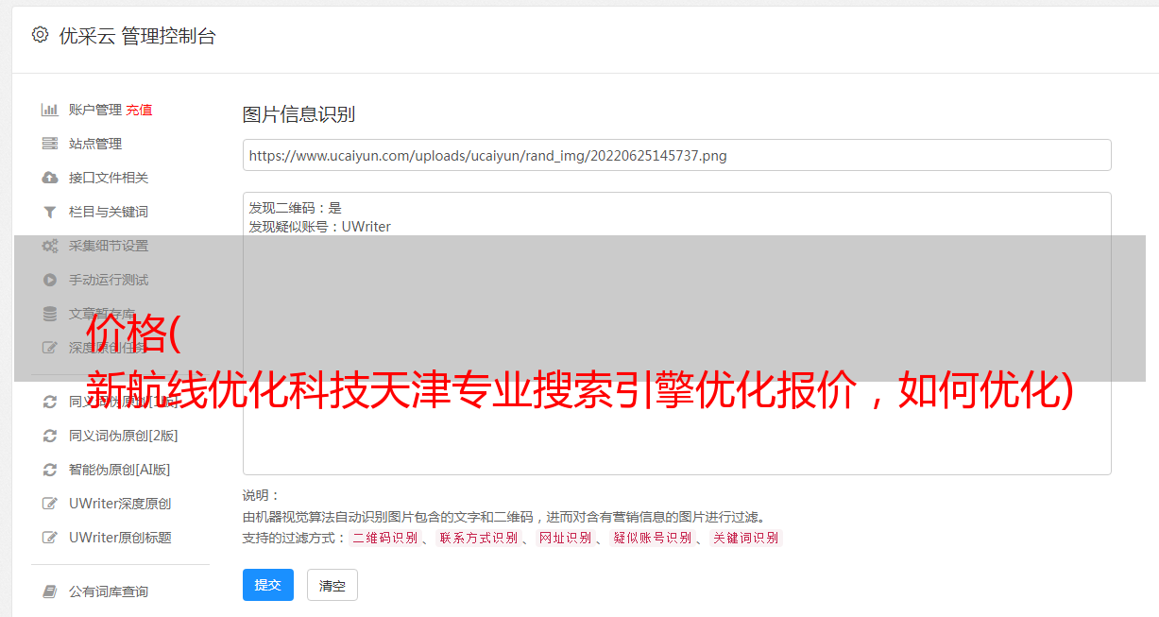The height and width of the screenshot is (617, 1159).
Task: Click the database icon for 文章暂存库
Action: point(50,314)
